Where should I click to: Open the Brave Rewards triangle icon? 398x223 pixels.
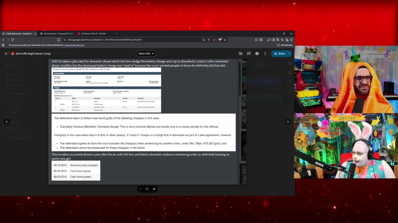[224, 40]
